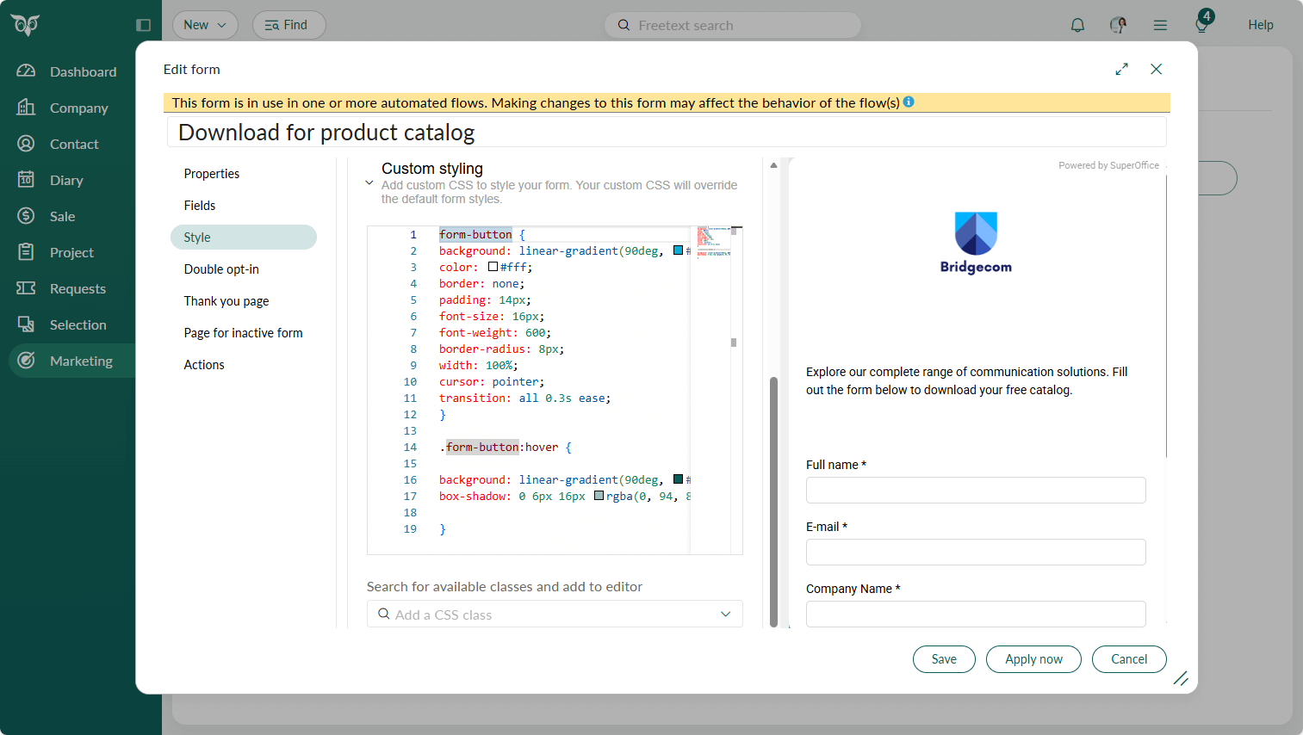The image size is (1303, 735).
Task: Select Company in the sidebar
Action: 79,108
